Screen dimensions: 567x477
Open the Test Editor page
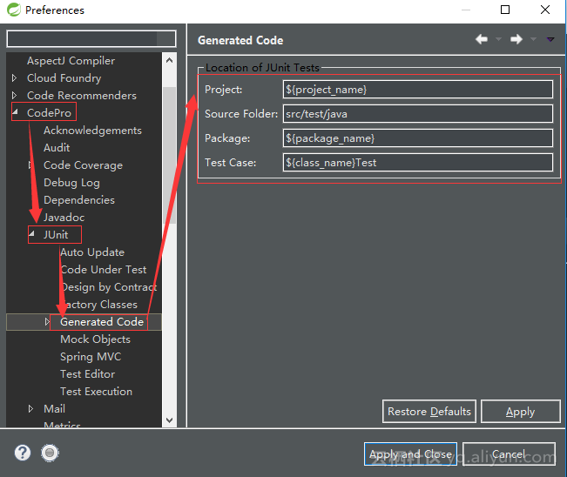[87, 373]
